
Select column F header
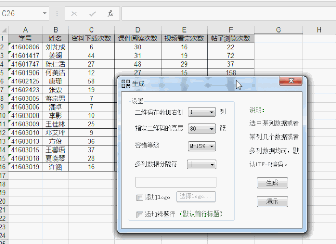click(x=231, y=30)
